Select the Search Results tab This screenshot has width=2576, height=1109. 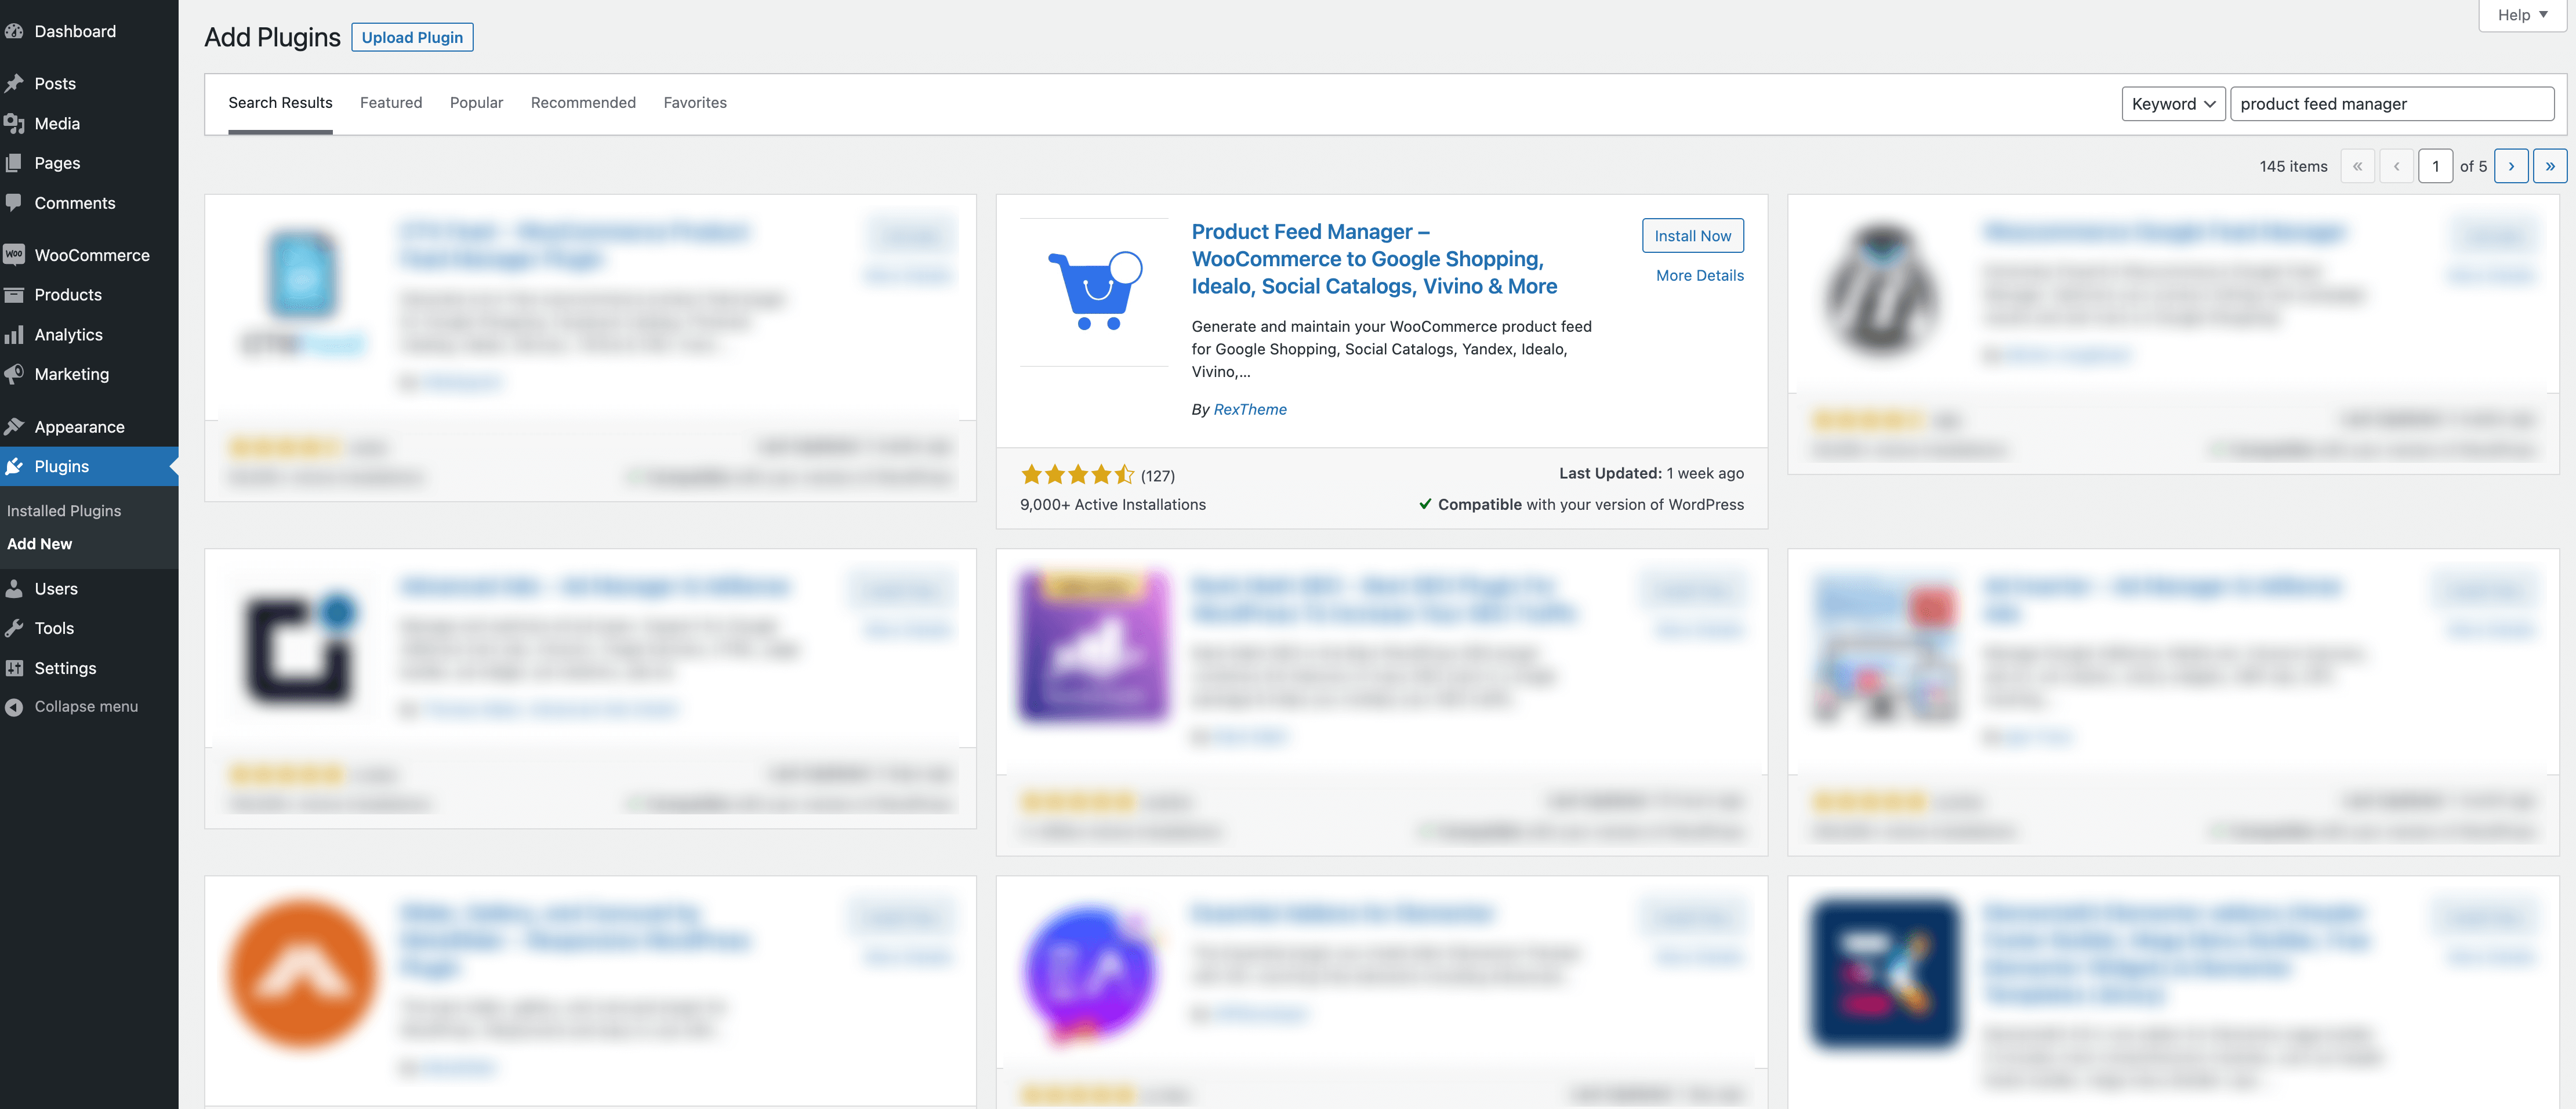280,102
